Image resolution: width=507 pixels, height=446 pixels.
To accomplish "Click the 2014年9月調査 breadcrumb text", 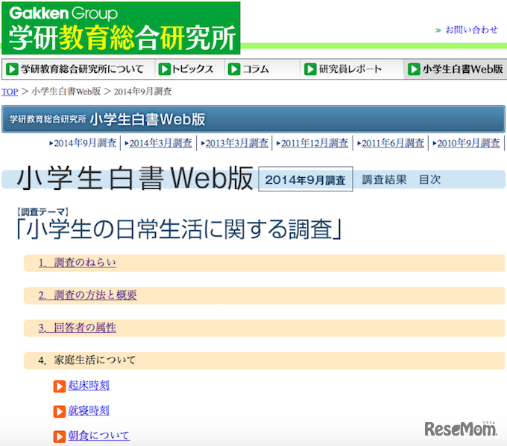I will 143,92.
